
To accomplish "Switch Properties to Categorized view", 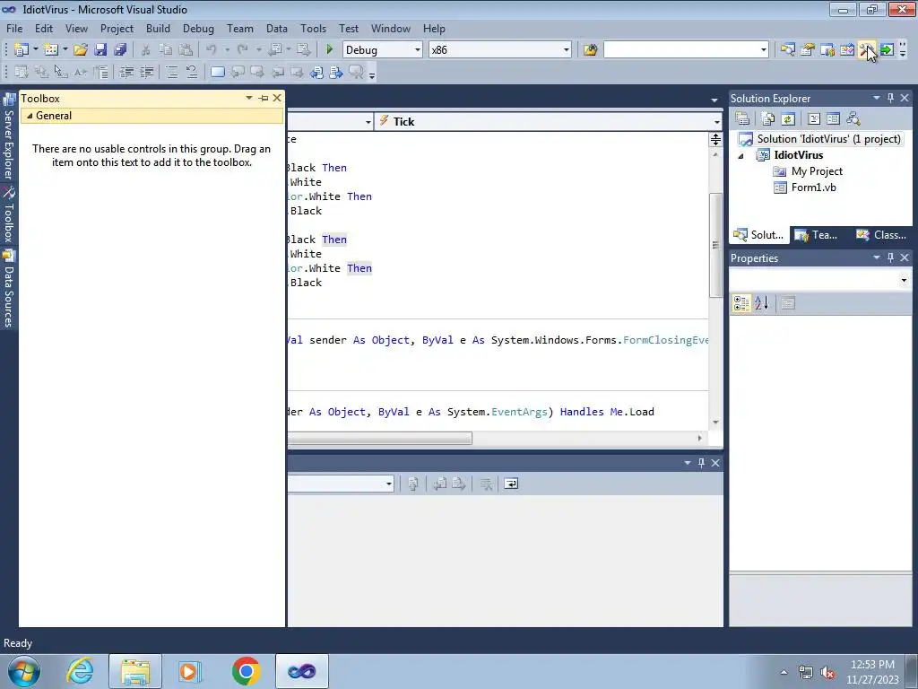I will [741, 303].
